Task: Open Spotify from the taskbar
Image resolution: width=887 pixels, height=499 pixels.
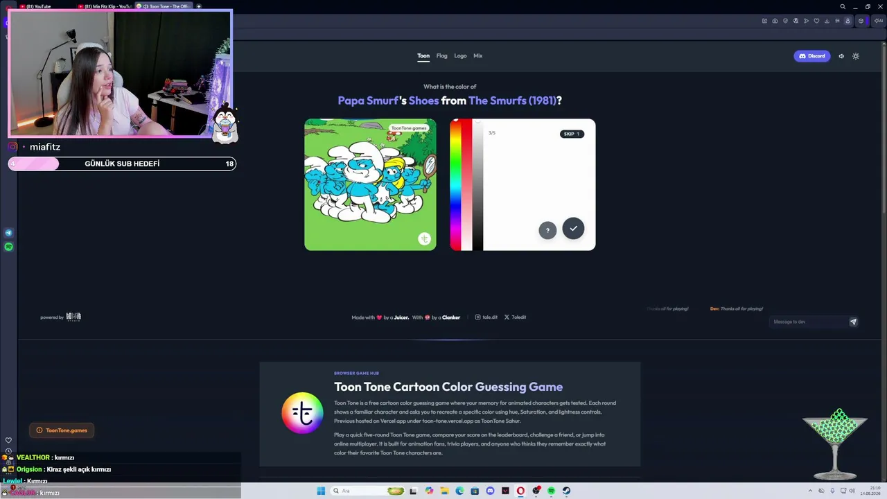Action: (551, 491)
